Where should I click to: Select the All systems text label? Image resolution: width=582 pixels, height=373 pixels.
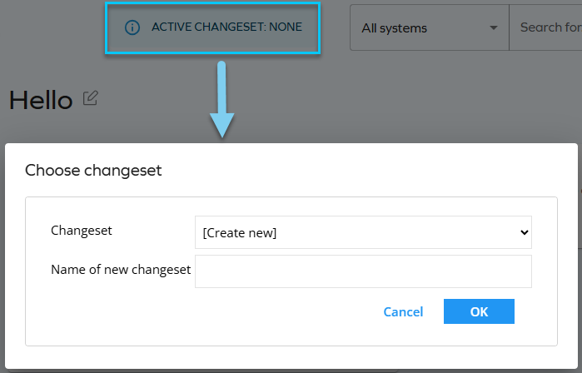click(x=394, y=28)
